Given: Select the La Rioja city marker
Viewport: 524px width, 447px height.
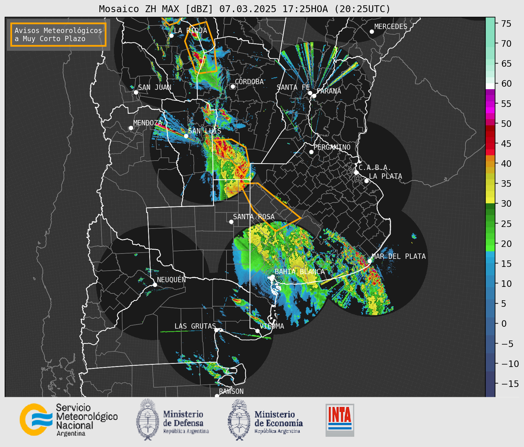Looking at the screenshot, I should tap(171, 35).
